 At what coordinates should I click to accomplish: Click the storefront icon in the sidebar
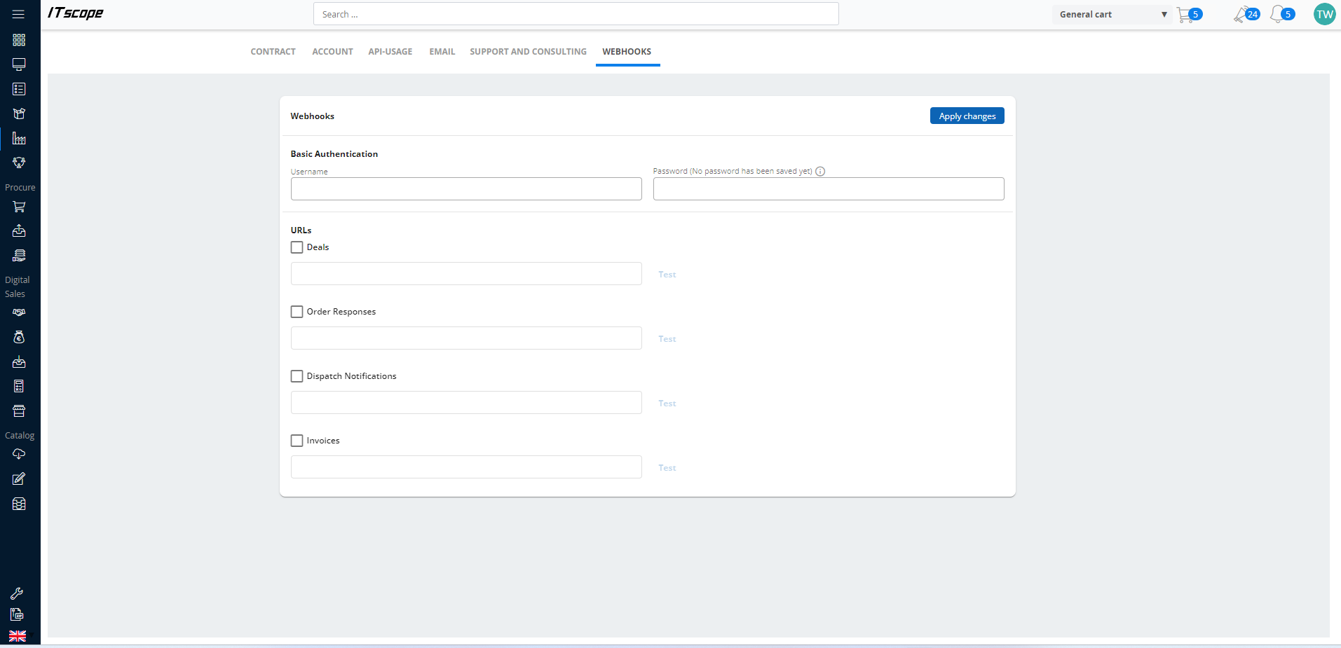tap(19, 411)
